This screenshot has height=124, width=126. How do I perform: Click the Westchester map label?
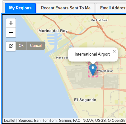[105, 71]
